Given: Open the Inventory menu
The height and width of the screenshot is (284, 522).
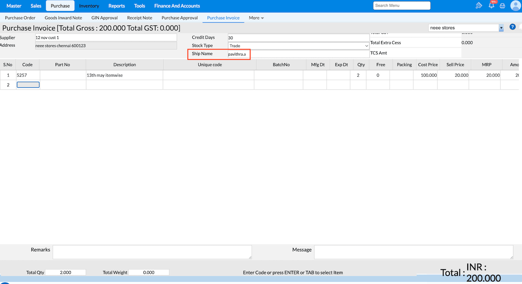Looking at the screenshot, I should click(89, 6).
